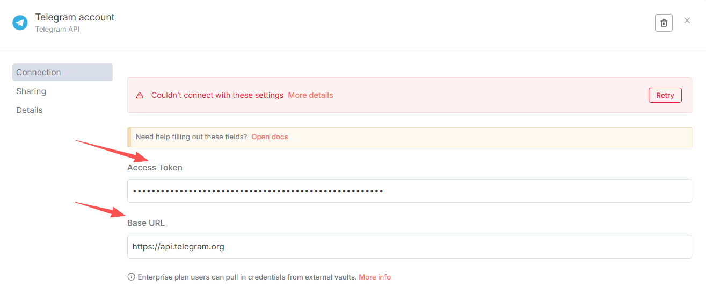Click the "Need help filling out these fields?" text
Screen dimensions: 706x286
191,137
